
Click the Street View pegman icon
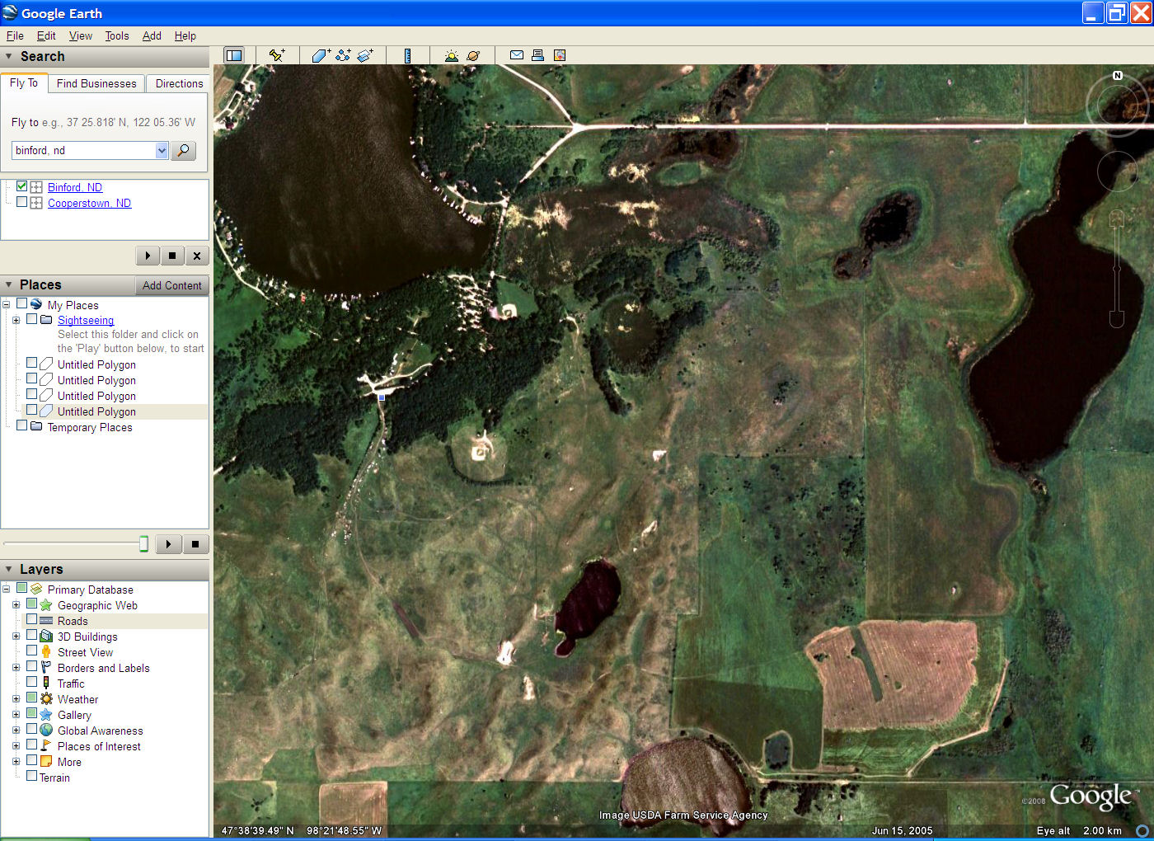46,652
